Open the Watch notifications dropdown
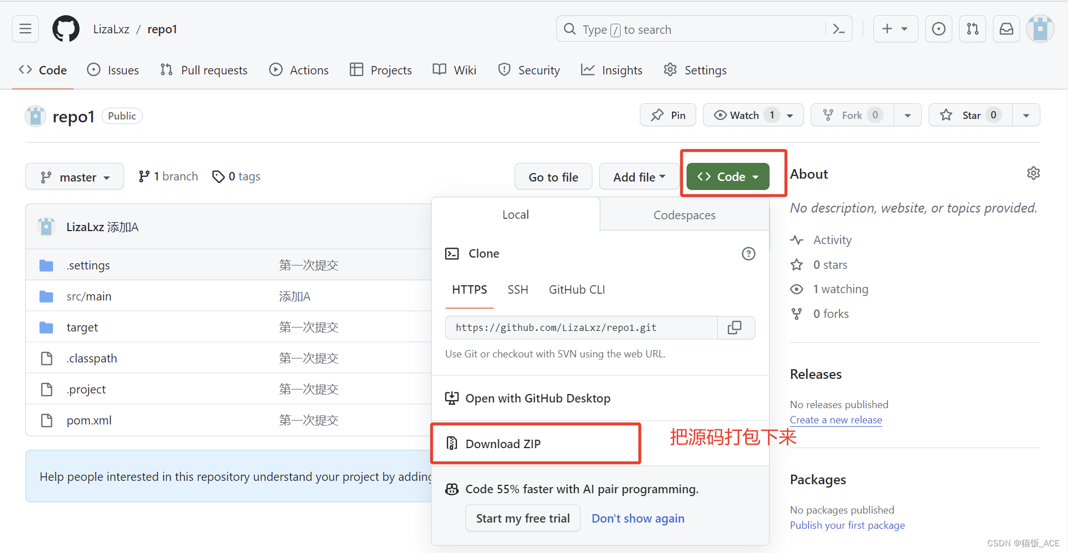1068x553 pixels. 753,115
